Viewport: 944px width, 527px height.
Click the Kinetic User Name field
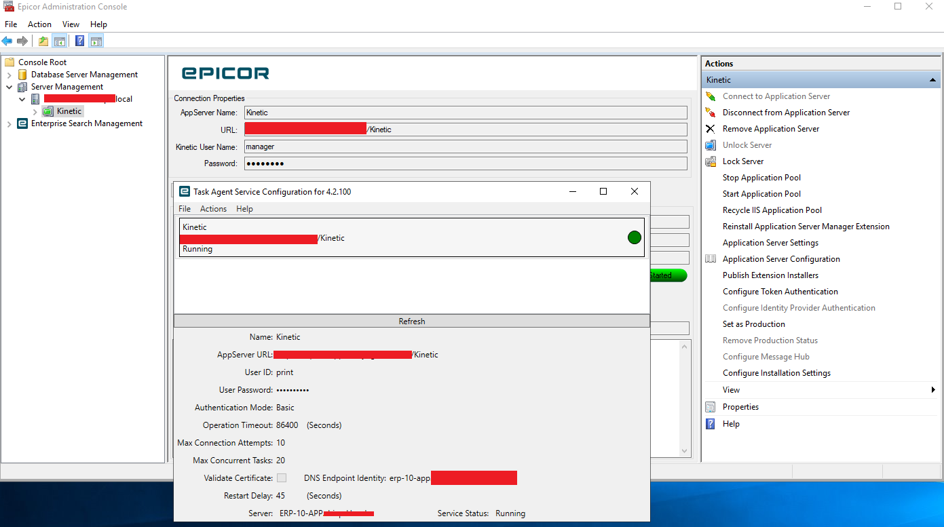pos(466,147)
